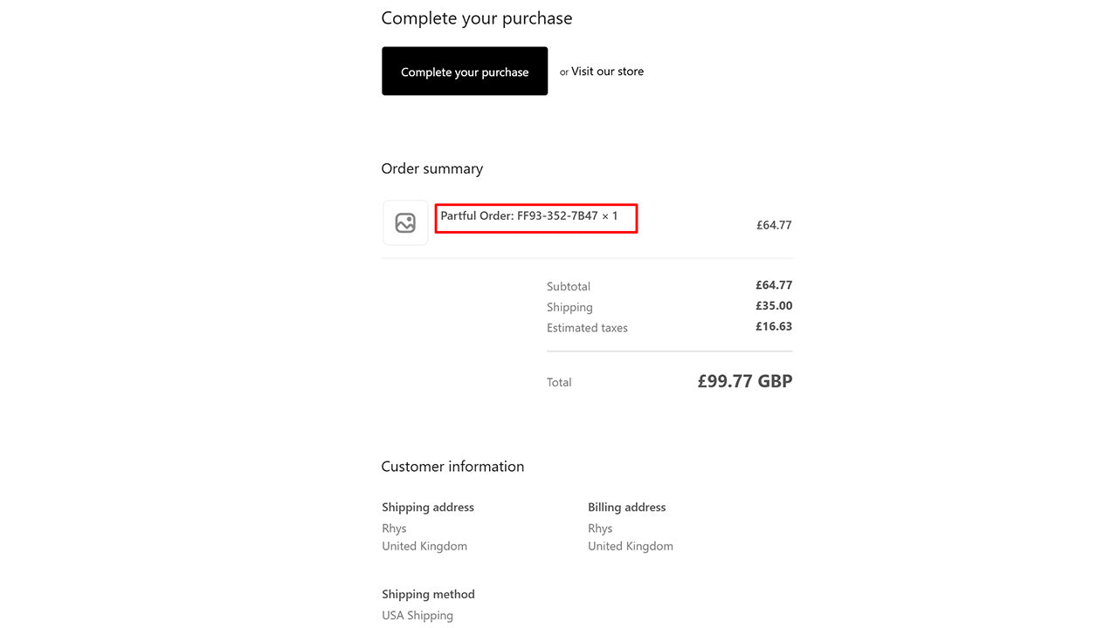Click the product image placeholder icon
Image resolution: width=1118 pixels, height=628 pixels.
coord(405,223)
